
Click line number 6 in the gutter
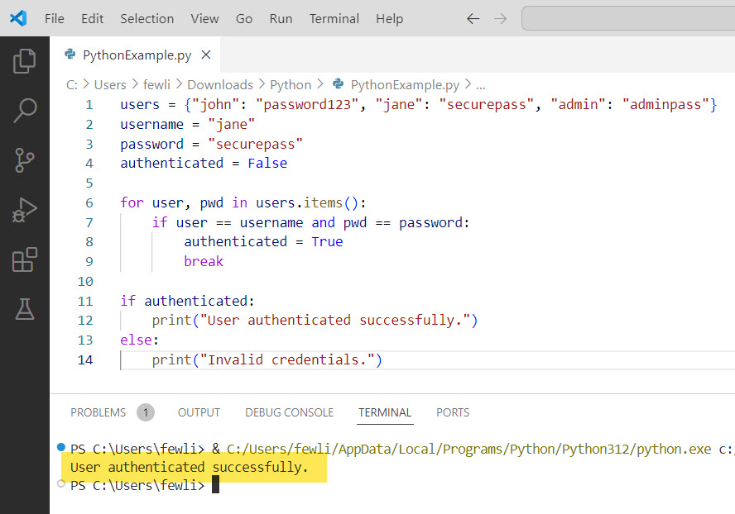(89, 202)
